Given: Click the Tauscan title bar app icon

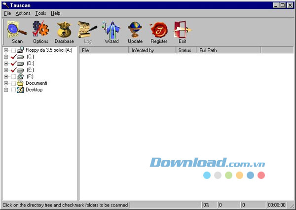Looking at the screenshot, I should coord(5,5).
